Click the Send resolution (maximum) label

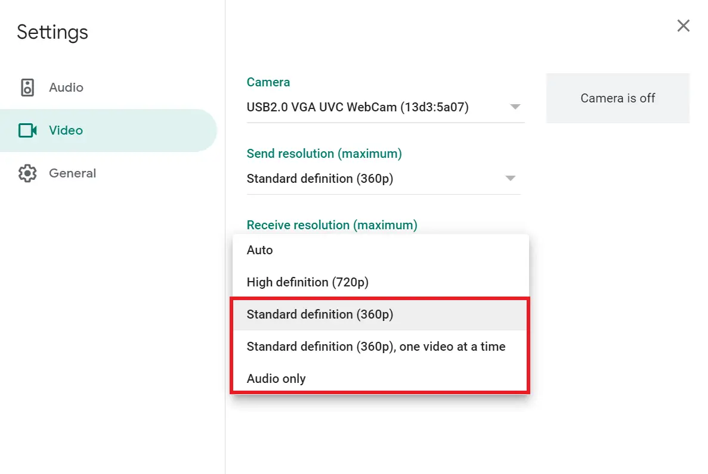(324, 154)
